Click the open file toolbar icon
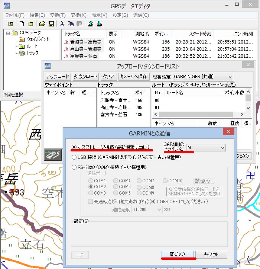 42,24
